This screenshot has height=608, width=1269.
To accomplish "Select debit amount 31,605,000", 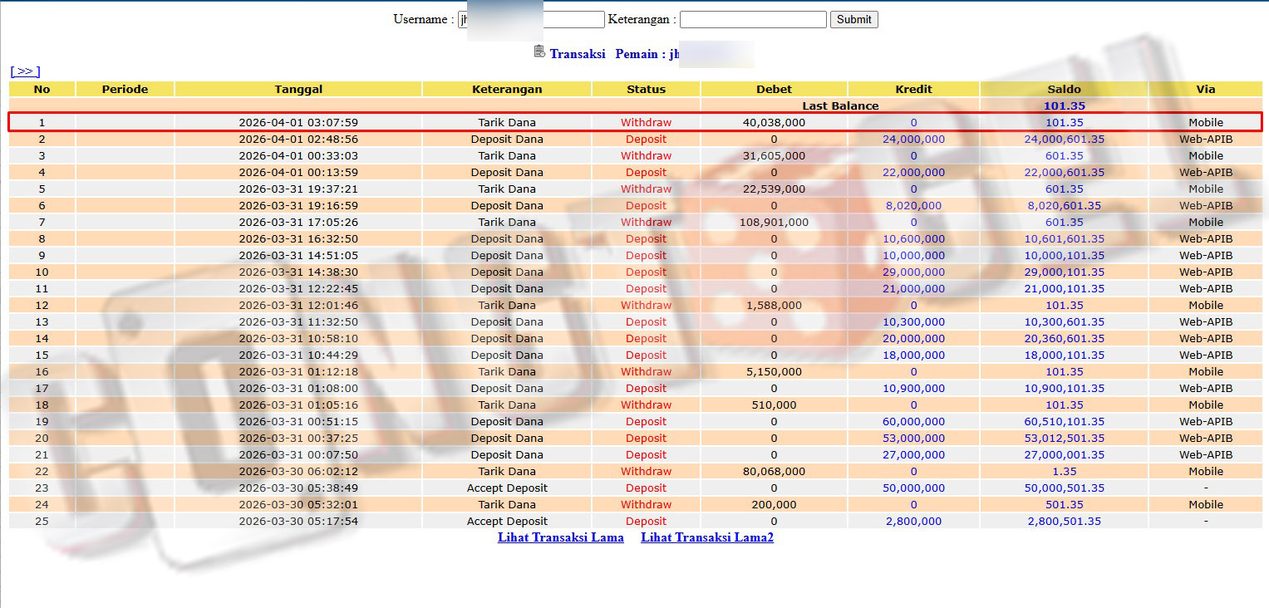I will [x=774, y=155].
